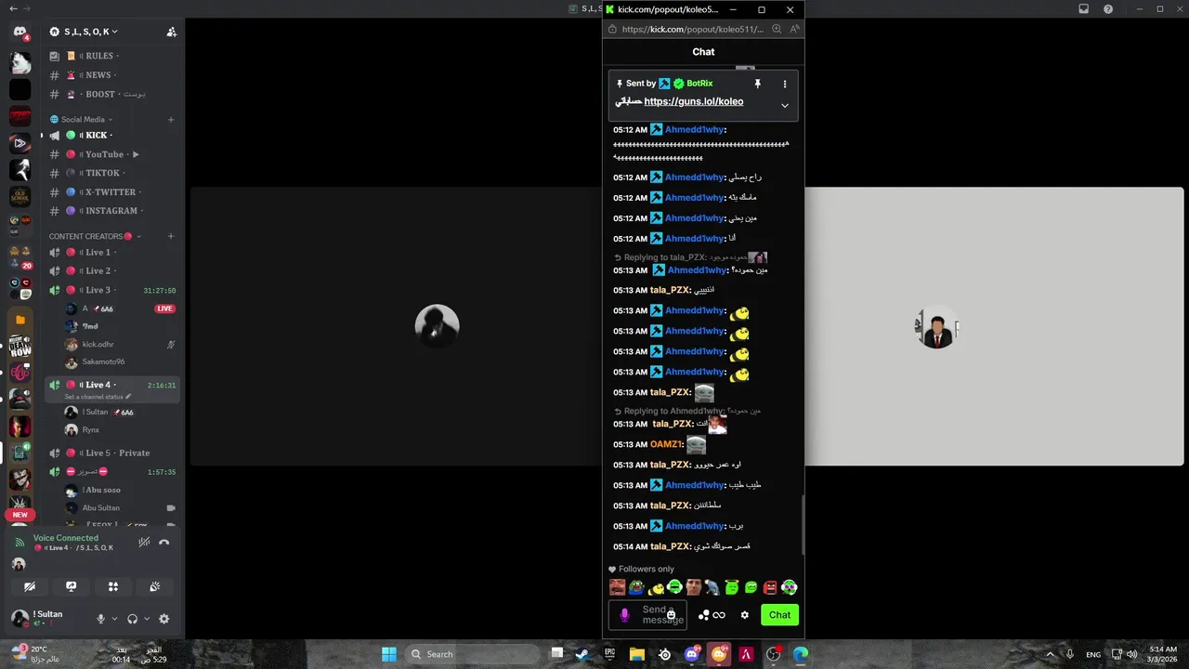Click OAMZ1 username in chat
Viewport: 1189px width, 669px height.
point(666,445)
